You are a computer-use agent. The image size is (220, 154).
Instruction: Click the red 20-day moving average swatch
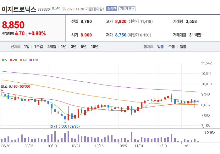pyautogui.click(x=11, y=60)
